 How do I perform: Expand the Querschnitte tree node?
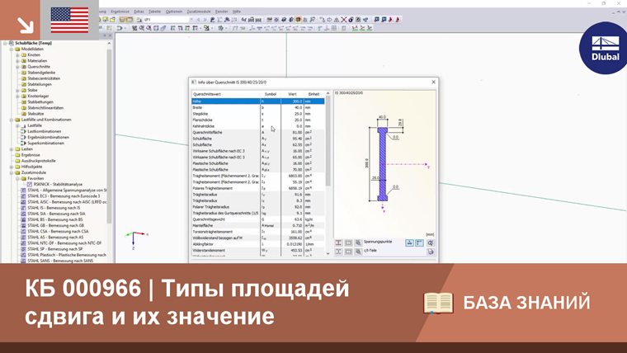point(17,67)
